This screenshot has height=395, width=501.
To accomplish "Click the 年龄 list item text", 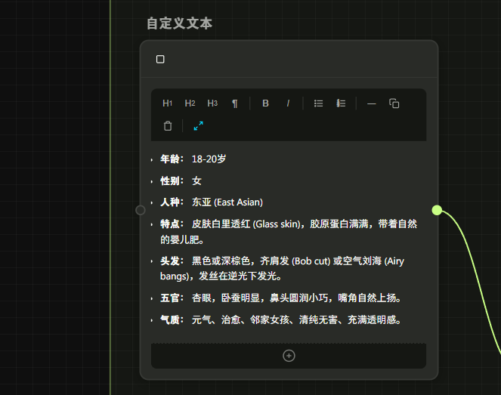I will (x=209, y=159).
